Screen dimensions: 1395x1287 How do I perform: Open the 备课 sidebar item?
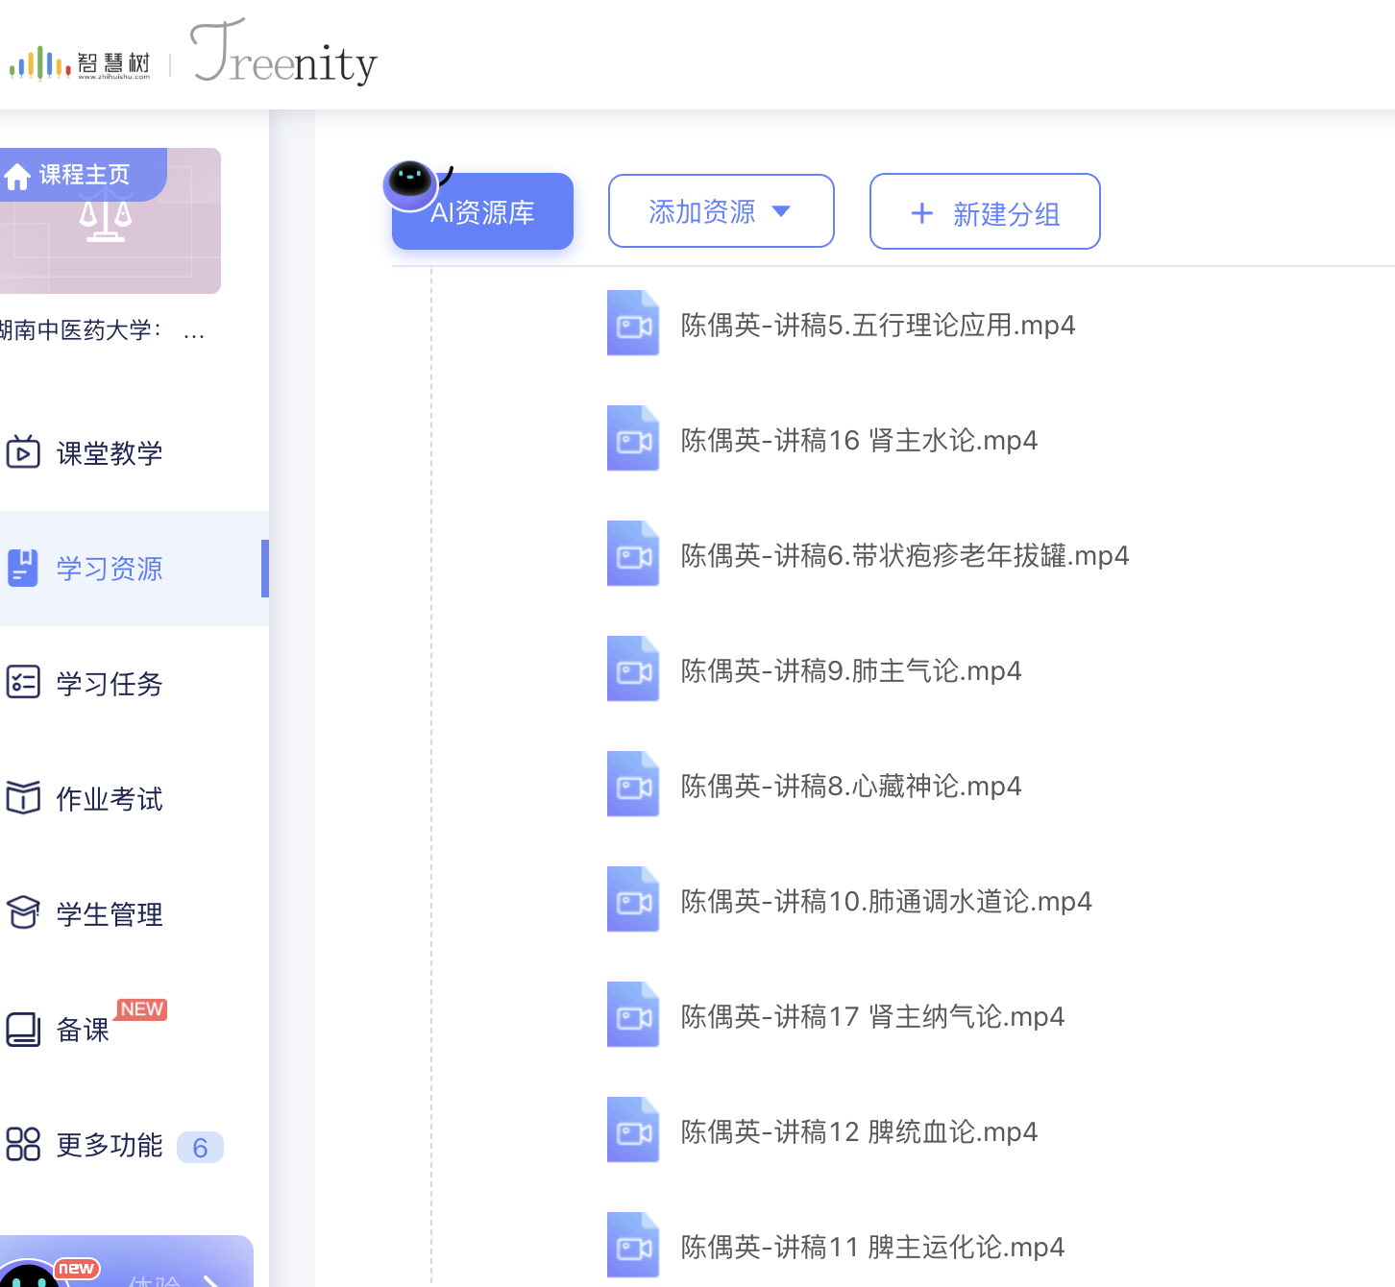tap(83, 1030)
